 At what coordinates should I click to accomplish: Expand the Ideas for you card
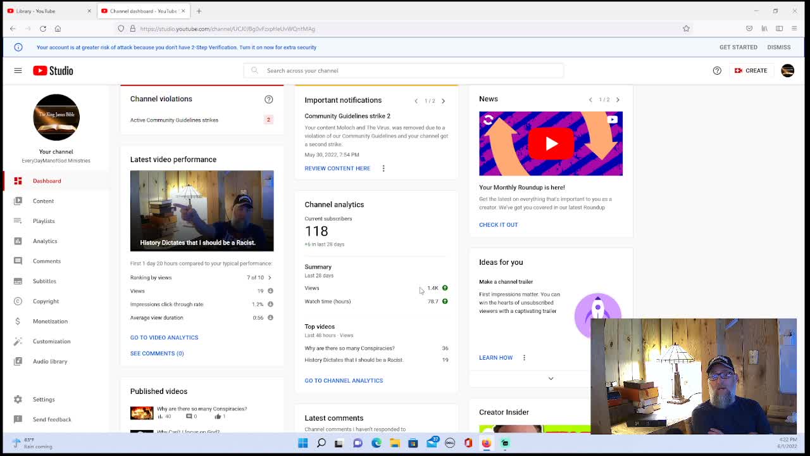[551, 378]
